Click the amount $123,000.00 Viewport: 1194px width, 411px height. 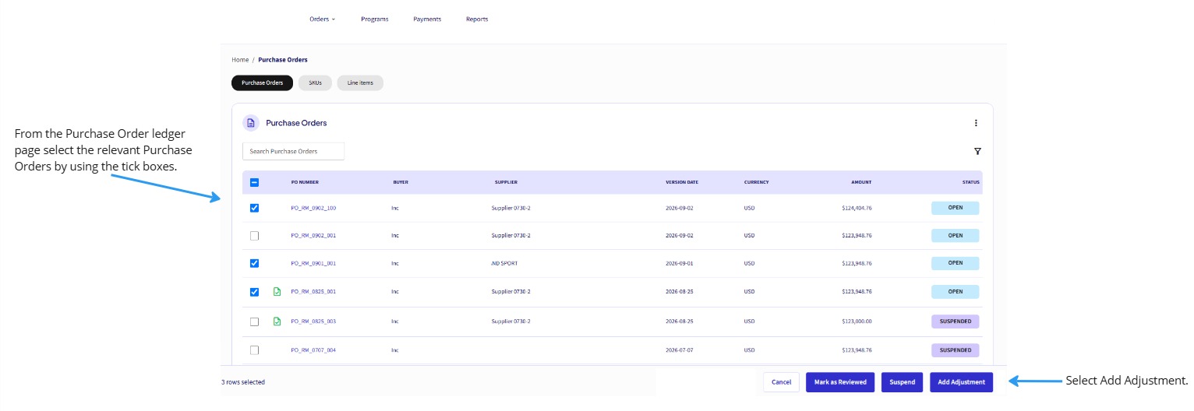(x=857, y=321)
